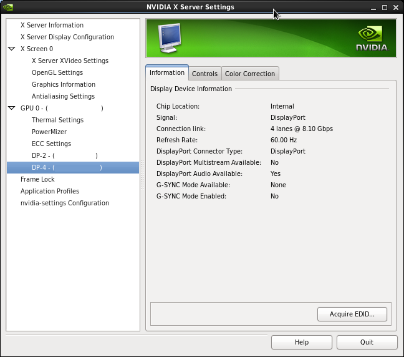Viewport: 404px width, 357px height.
Task: Click the 'None' G-SYNC mode available value
Action: pyautogui.click(x=278, y=185)
